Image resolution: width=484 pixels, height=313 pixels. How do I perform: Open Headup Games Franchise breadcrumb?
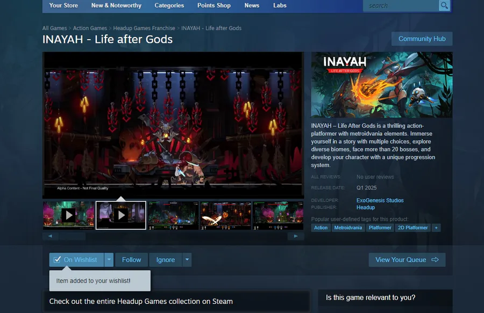point(144,28)
